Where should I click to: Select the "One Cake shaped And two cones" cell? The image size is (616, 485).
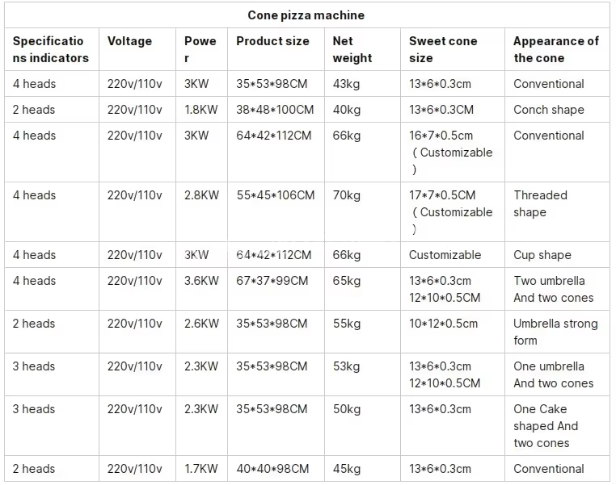(x=546, y=426)
